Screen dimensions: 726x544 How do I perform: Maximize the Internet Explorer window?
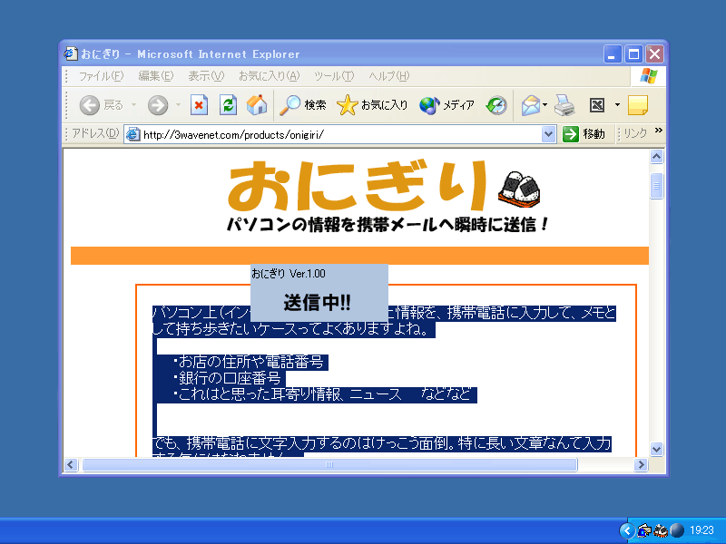(633, 54)
